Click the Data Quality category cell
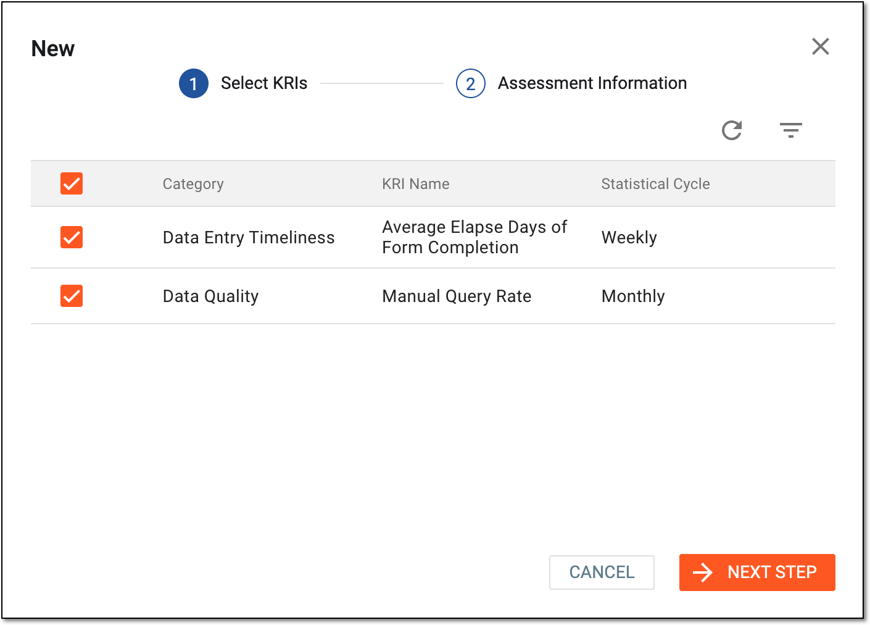The width and height of the screenshot is (870, 625). [x=210, y=296]
